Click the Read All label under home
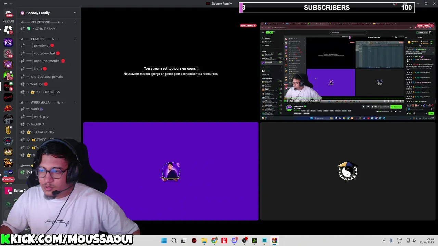Image resolution: width=438 pixels, height=246 pixels. (x=8, y=21)
